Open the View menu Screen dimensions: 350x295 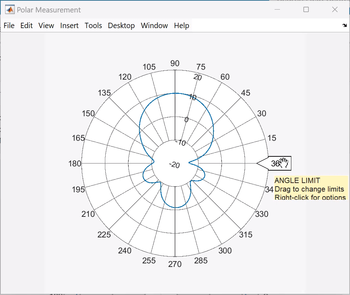pos(46,26)
